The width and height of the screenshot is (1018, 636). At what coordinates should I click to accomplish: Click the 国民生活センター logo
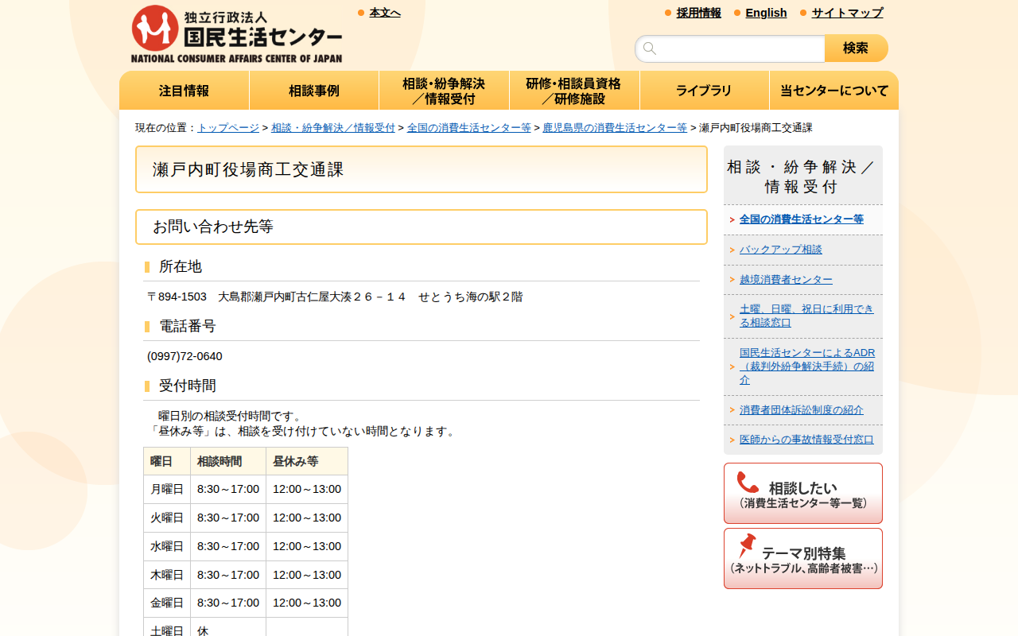coord(236,32)
